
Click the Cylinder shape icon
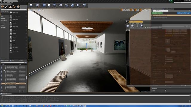click(x=11, y=37)
